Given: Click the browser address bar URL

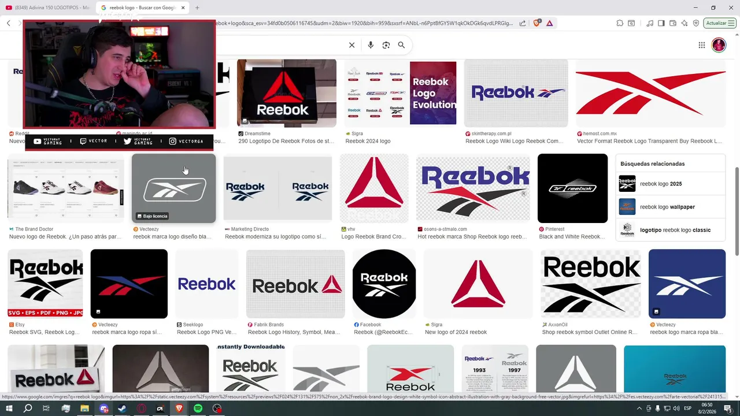Looking at the screenshot, I should pyautogui.click(x=364, y=23).
